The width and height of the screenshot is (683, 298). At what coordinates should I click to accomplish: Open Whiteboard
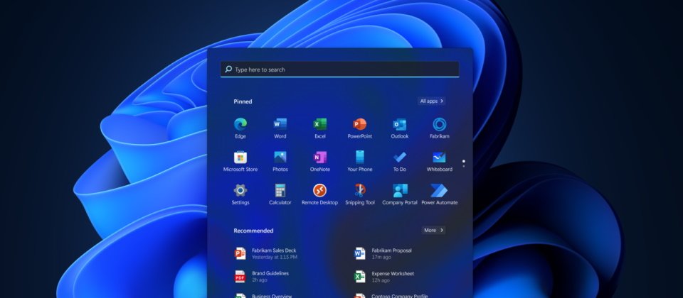pyautogui.click(x=439, y=161)
